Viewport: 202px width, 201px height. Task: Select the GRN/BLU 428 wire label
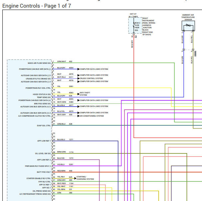pyautogui.click(x=65, y=124)
